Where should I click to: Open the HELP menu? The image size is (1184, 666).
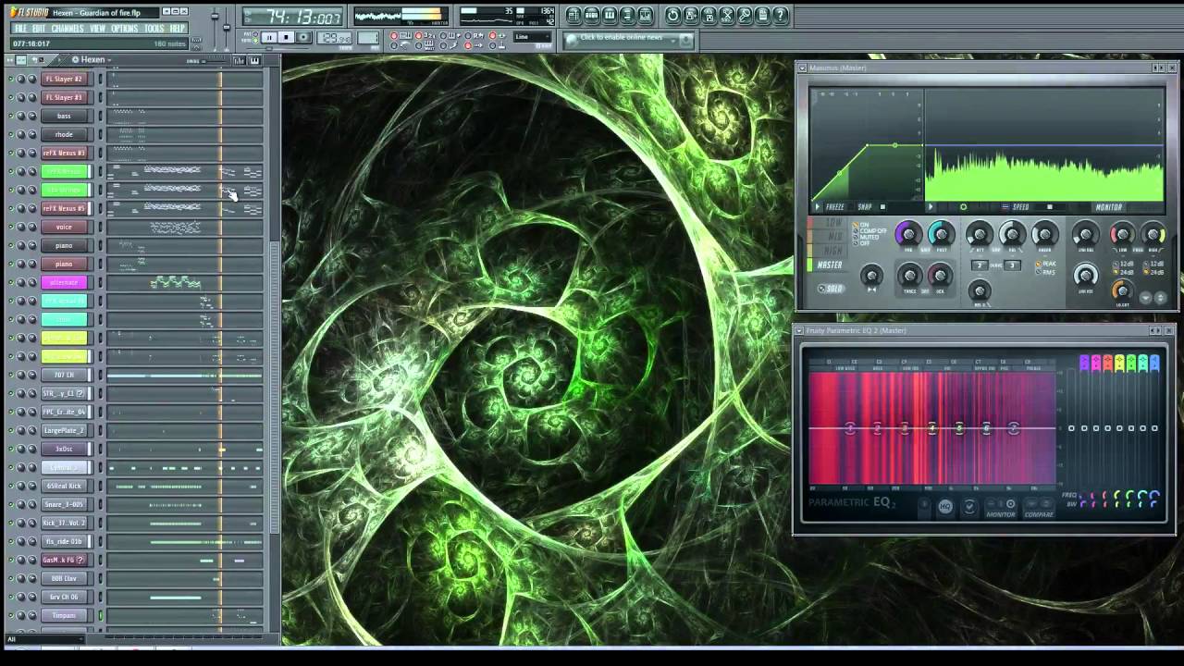coord(177,28)
